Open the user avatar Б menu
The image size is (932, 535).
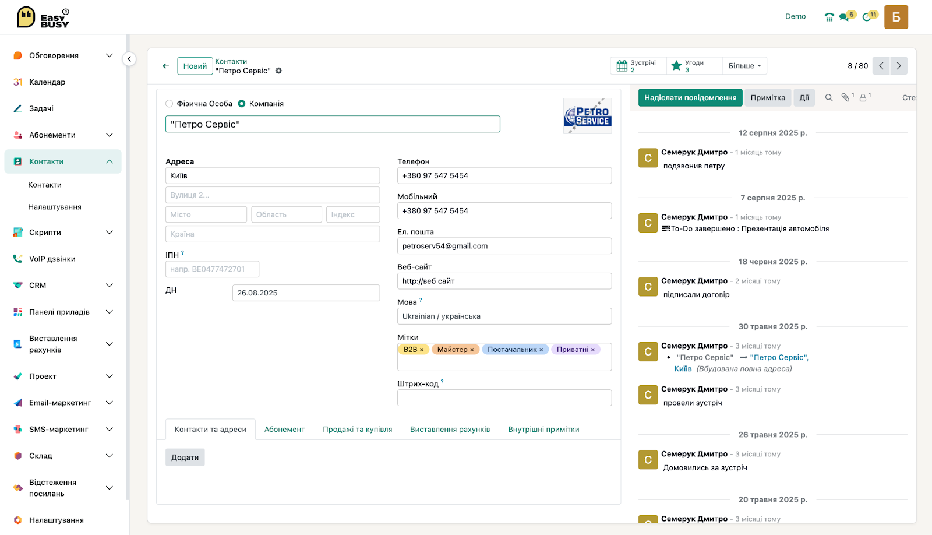click(896, 17)
